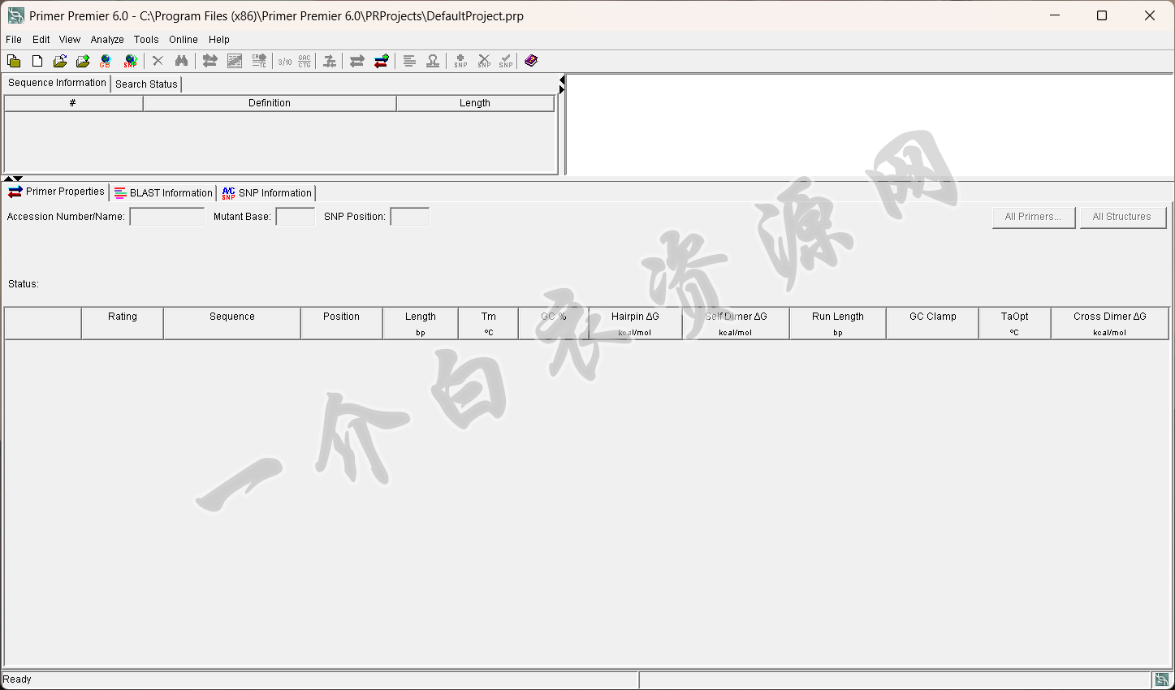Click the red-blue arrows with green plus icon
The width and height of the screenshot is (1175, 690).
tap(381, 61)
